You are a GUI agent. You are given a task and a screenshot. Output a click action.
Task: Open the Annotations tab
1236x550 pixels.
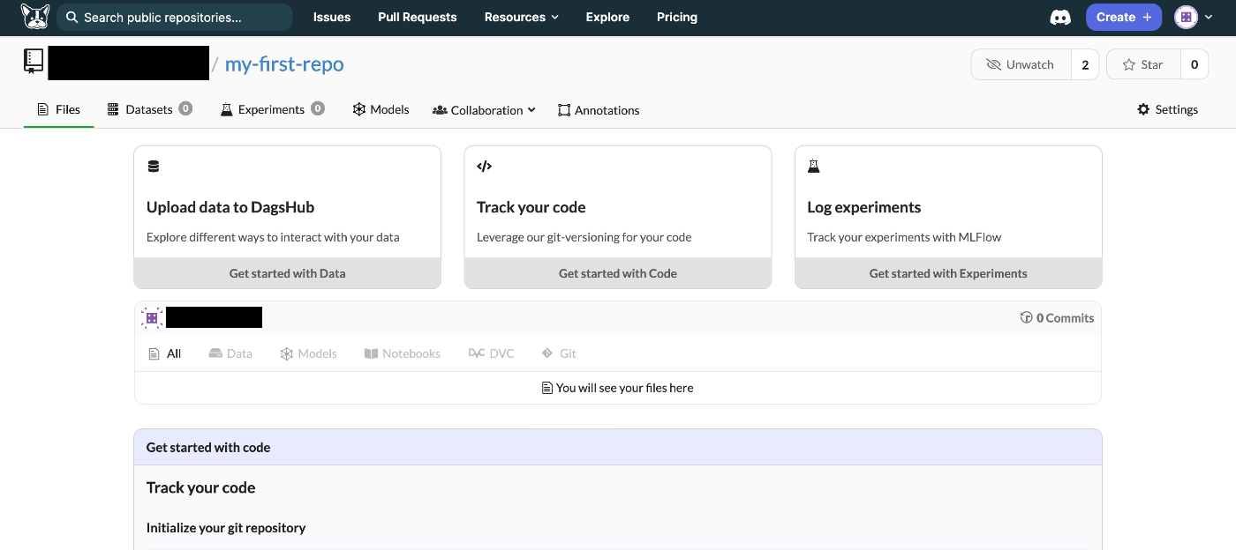click(x=599, y=110)
